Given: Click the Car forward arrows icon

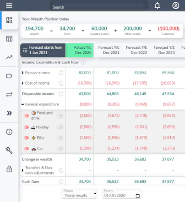Looking at the screenshot, I should (x=60, y=149).
